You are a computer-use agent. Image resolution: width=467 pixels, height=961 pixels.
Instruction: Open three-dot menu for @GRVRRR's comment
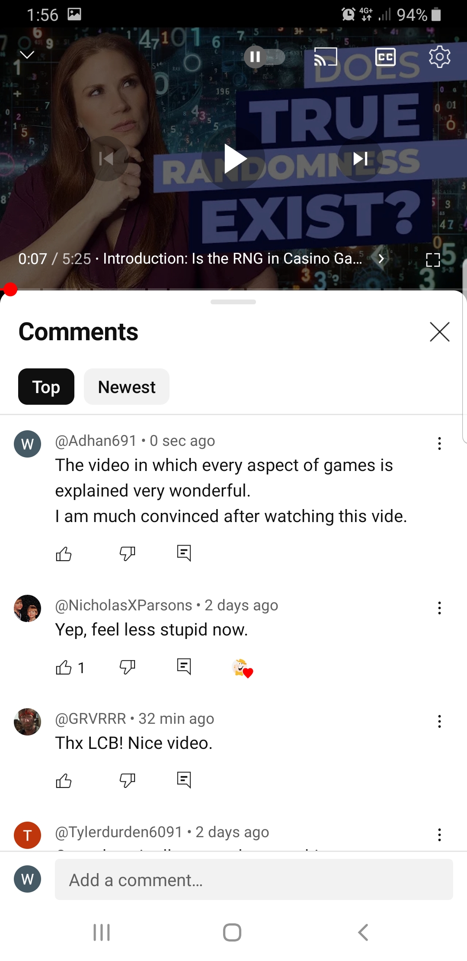tap(439, 721)
